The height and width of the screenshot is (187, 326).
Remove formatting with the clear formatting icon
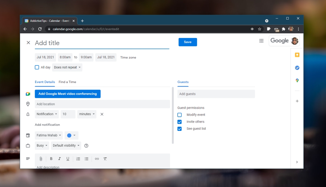[105, 159]
